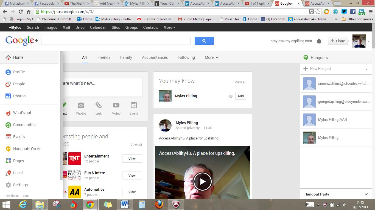Viewport: 375px width, 210px height.
Task: Open the New Hangout dropdown arrow
Action: click(366, 69)
